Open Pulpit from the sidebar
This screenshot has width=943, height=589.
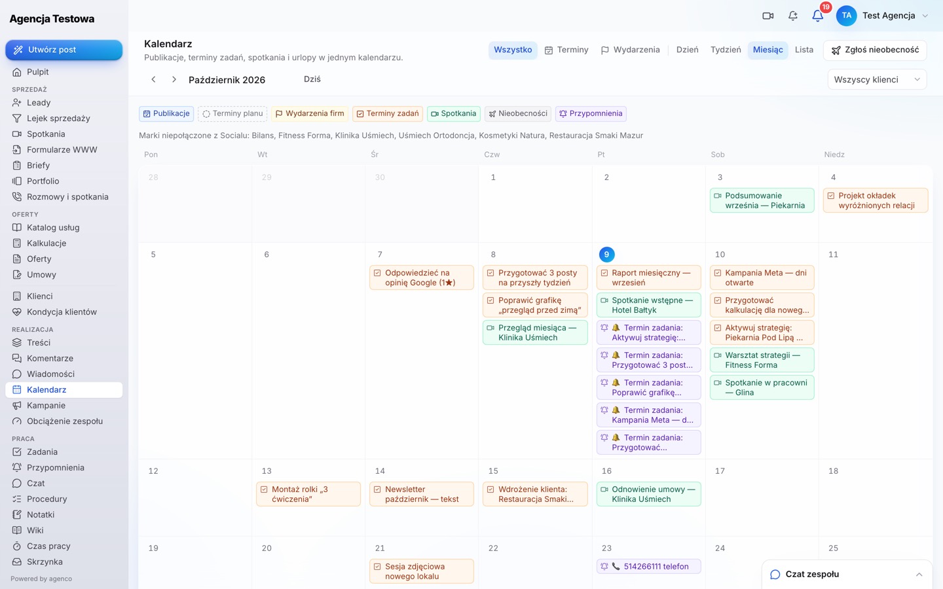pos(64,72)
